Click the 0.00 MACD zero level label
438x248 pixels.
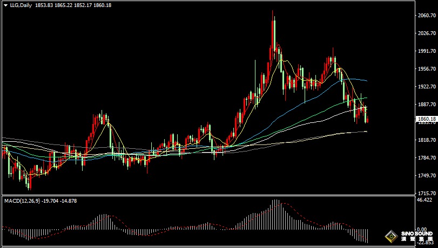pyautogui.click(x=422, y=229)
